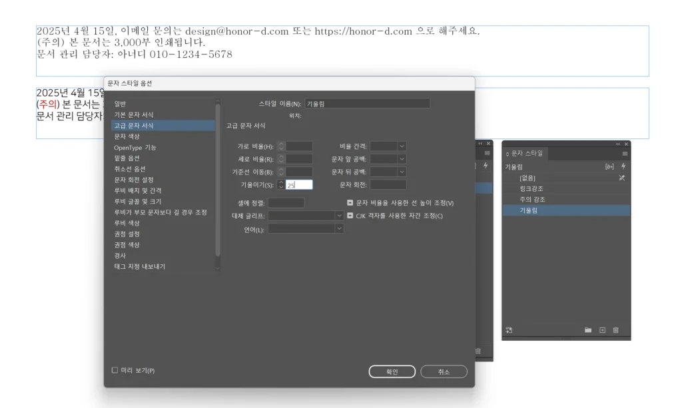Screen dimensions: 682x408
Task: Select 루비 배치 및 간격 category
Action: (163, 191)
